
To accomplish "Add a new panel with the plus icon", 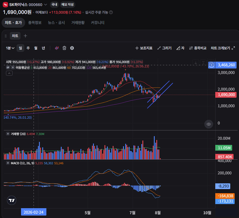I will click(25, 36).
